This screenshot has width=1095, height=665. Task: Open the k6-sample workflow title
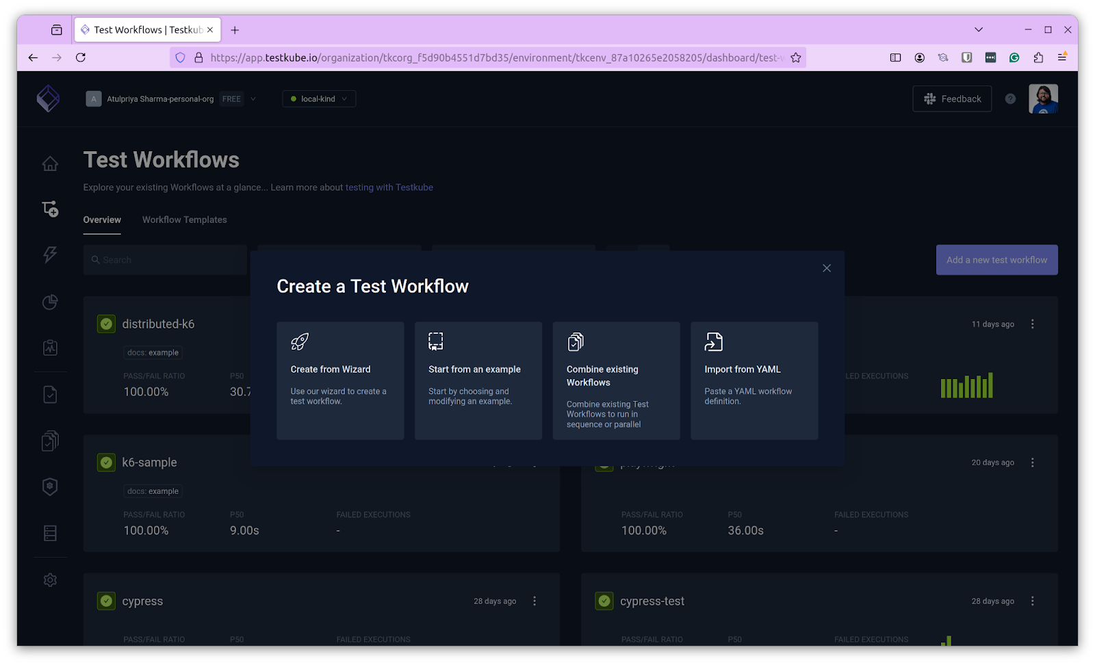click(x=149, y=462)
